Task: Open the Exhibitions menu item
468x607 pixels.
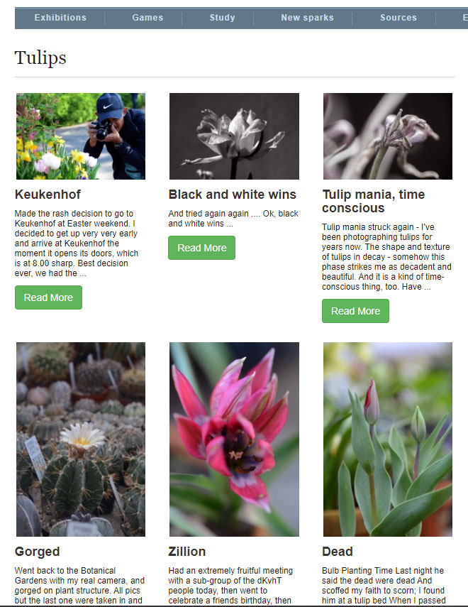Action: (60, 18)
